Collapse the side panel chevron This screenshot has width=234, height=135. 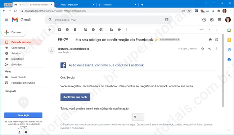pyautogui.click(x=229, y=130)
